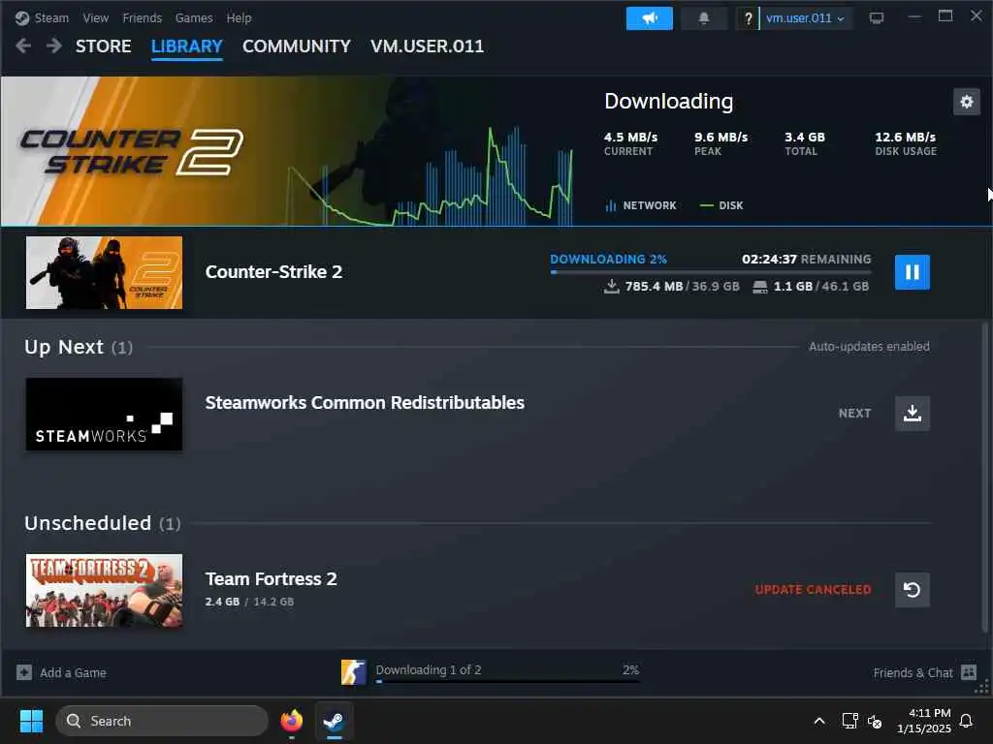The width and height of the screenshot is (993, 744).
Task: Show hidden system tray icons
Action: tap(818, 721)
